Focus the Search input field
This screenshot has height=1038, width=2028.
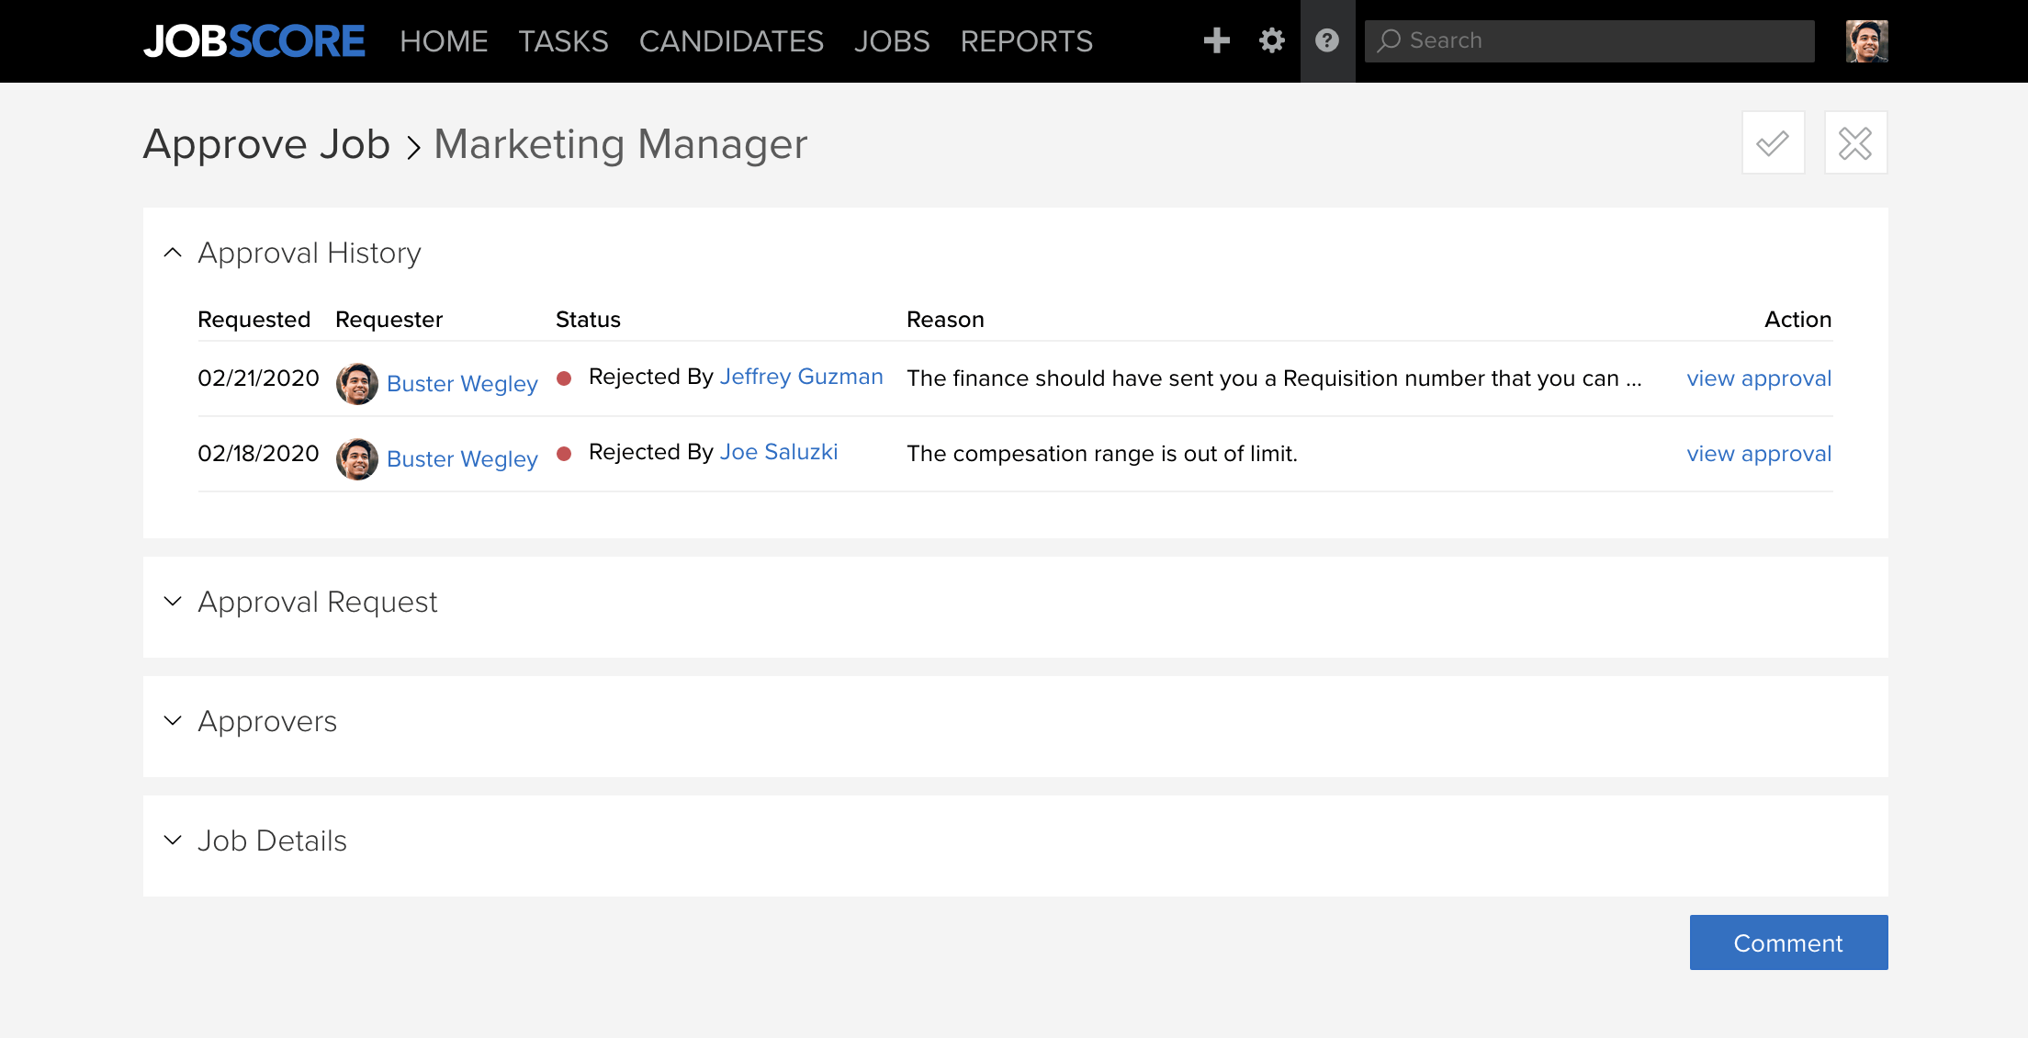[1590, 41]
